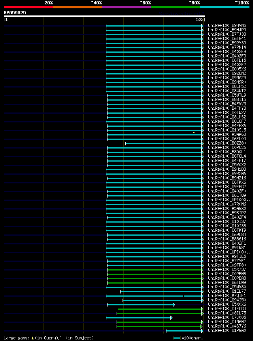Image resolution: width=253 pixels, height=341 pixels.
Task: Click the cyan ~100% identity legend bar
Action: coord(225,7)
